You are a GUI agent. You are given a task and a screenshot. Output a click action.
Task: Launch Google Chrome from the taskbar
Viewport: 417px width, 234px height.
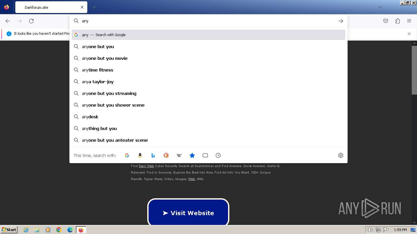coord(59,230)
